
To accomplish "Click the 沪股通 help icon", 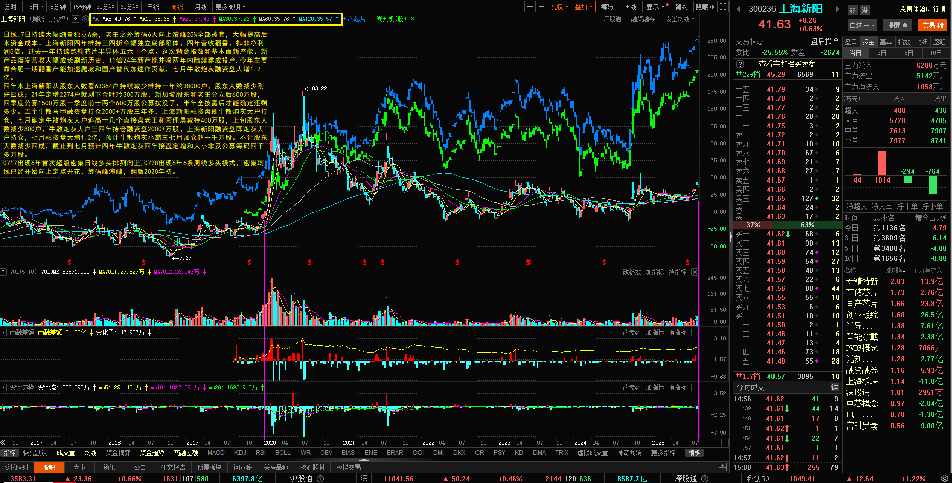I will [x=320, y=479].
